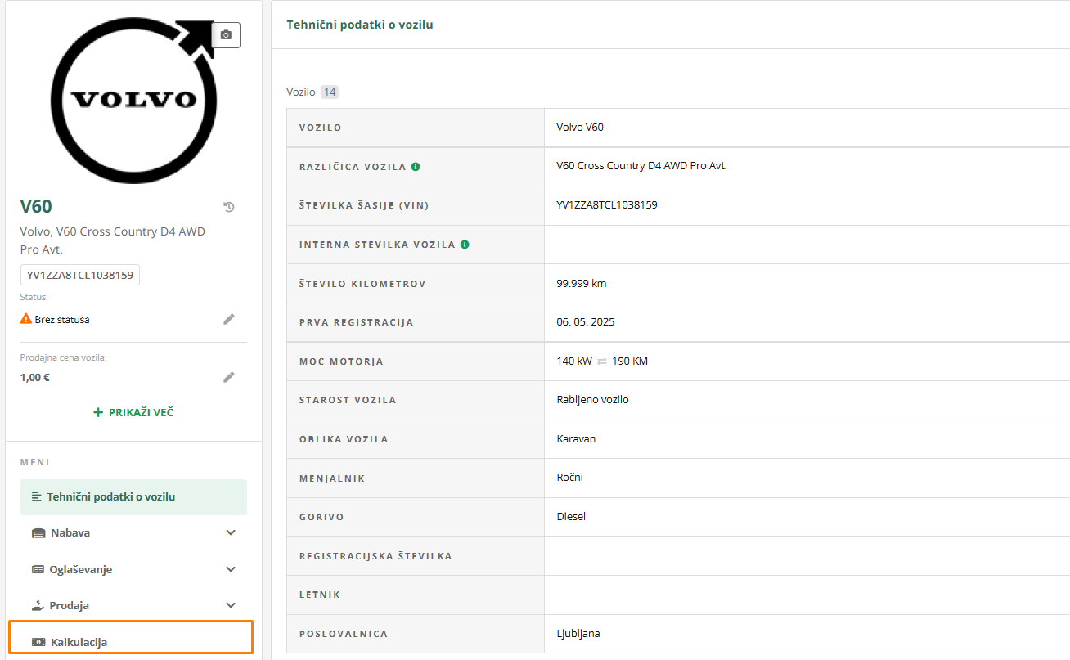Edit status with the pencil icon
This screenshot has height=660, width=1070.
[x=229, y=319]
